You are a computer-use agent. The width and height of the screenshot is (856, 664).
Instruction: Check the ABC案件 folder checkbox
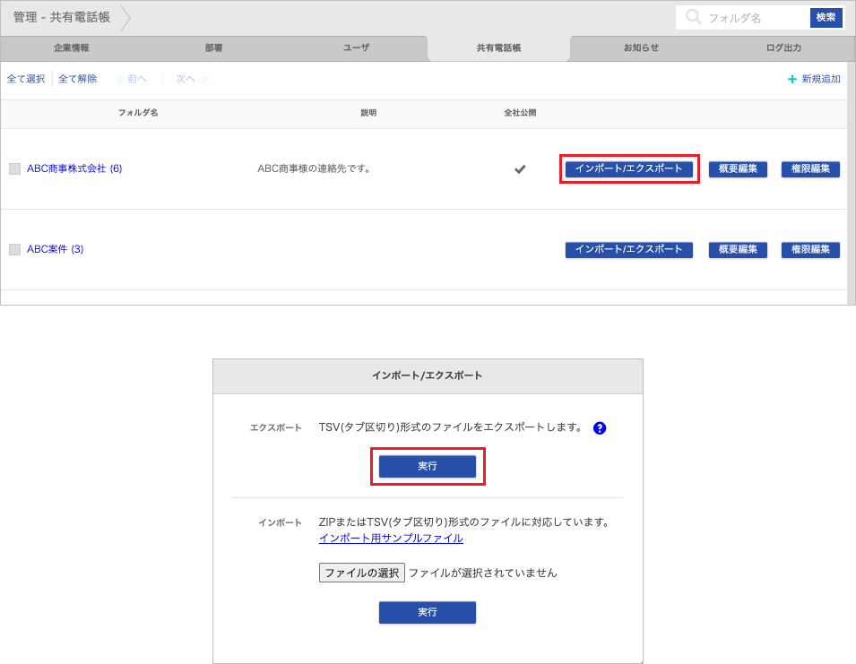(14, 249)
